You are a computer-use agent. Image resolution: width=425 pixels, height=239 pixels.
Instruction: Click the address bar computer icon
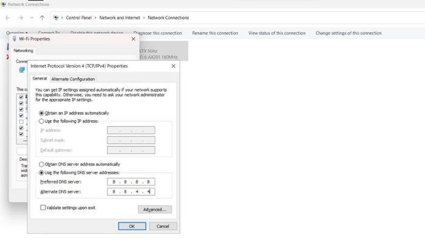[56, 18]
